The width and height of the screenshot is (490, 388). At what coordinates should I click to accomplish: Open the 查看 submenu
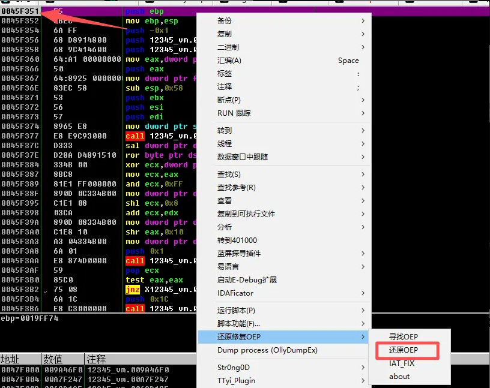pyautogui.click(x=284, y=201)
